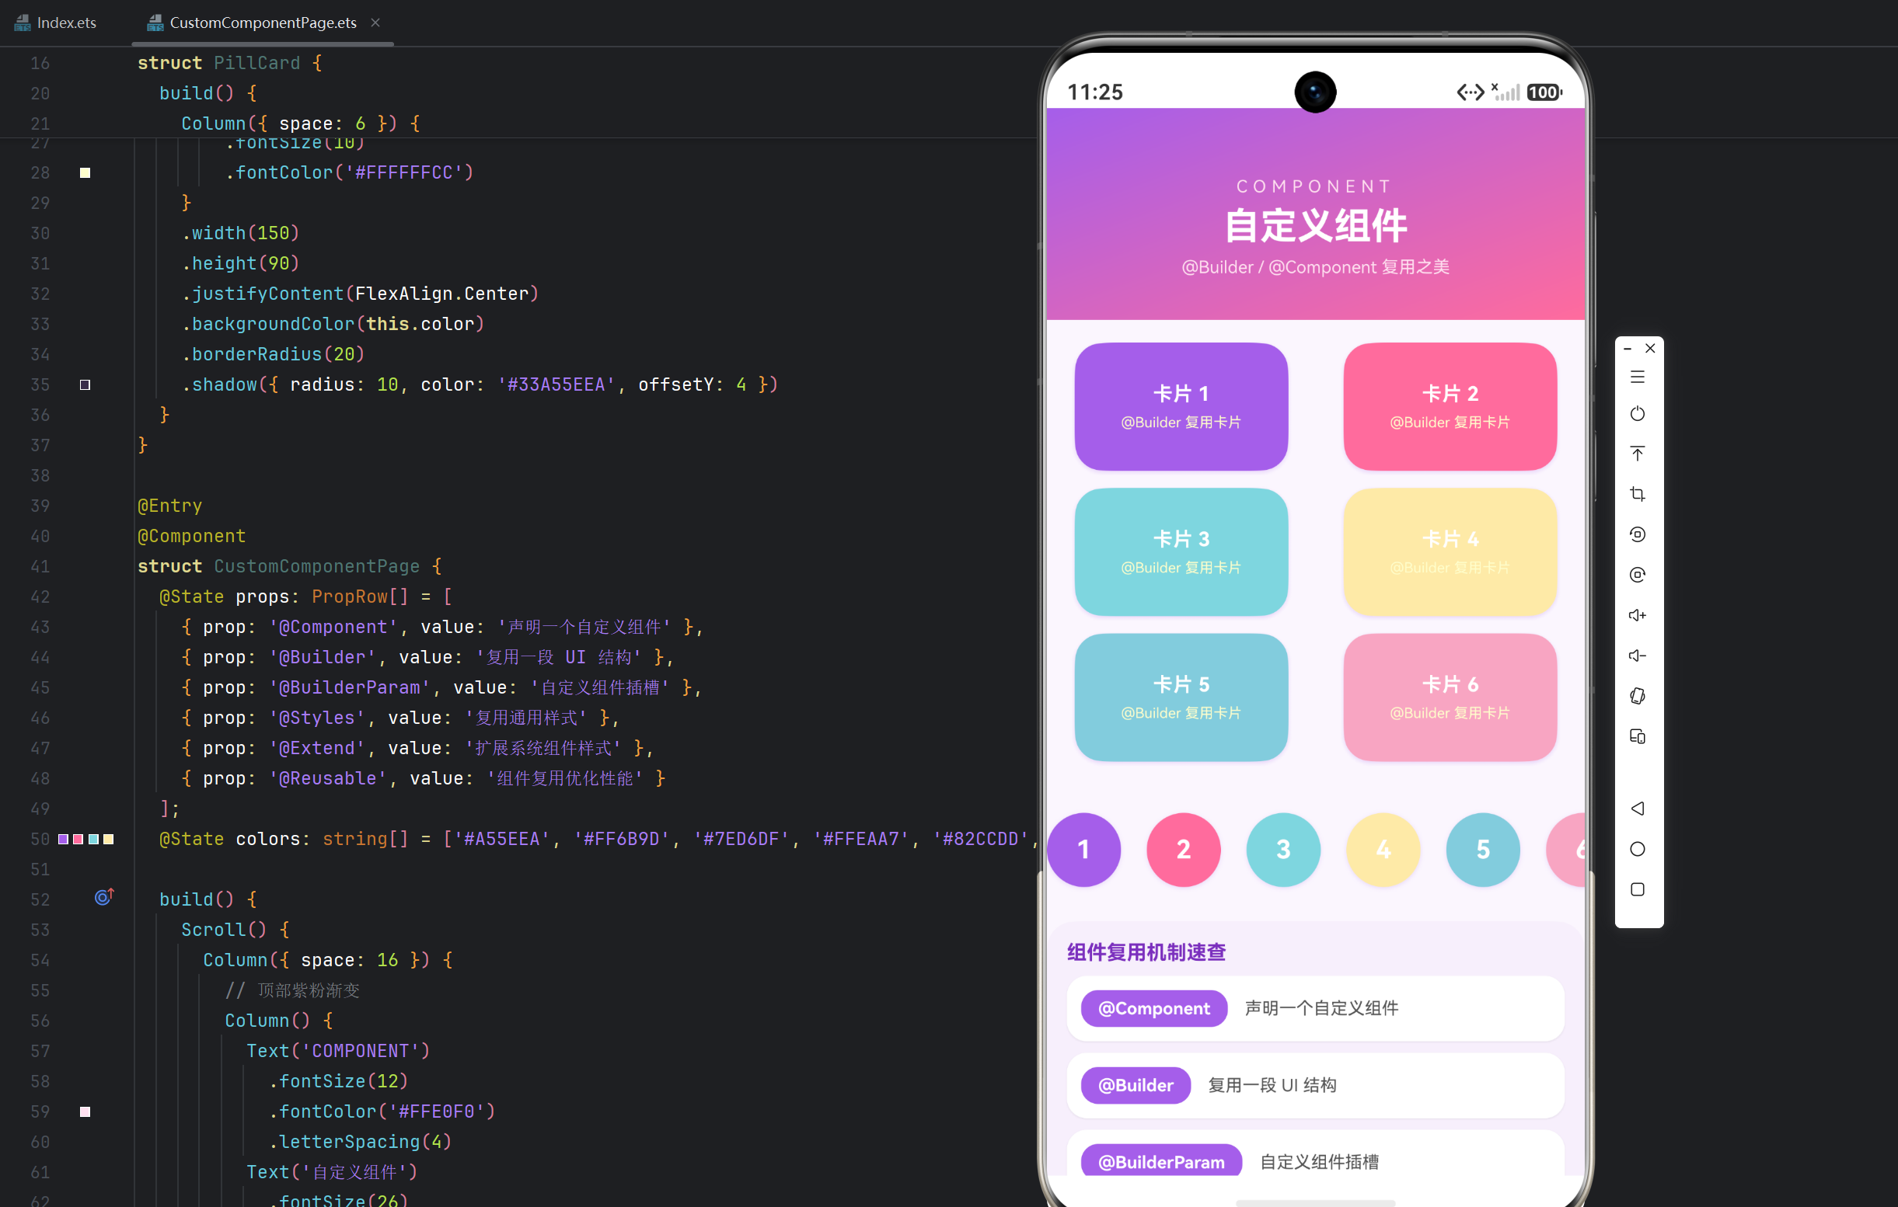Click the Text('COMPONENT') code on line 57
The image size is (1898, 1207).
338,1051
